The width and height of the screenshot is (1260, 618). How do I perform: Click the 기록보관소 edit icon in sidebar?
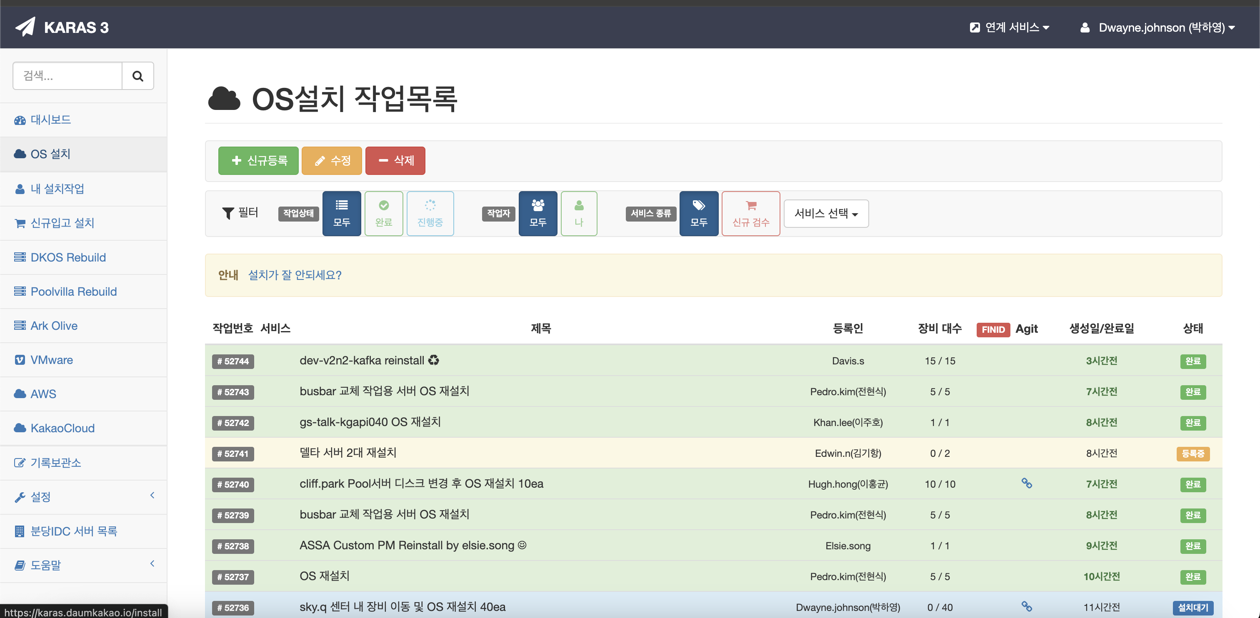[x=20, y=463]
